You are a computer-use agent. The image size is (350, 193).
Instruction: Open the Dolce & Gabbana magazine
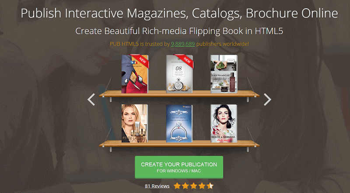[224, 124]
